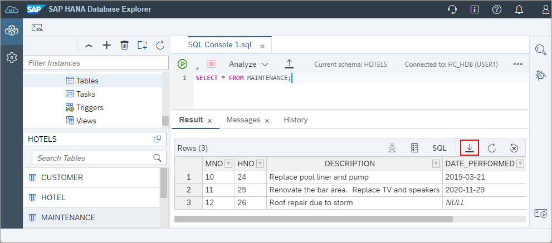Delete the instance using trash icon
The height and width of the screenshot is (243, 552).
pyautogui.click(x=125, y=45)
